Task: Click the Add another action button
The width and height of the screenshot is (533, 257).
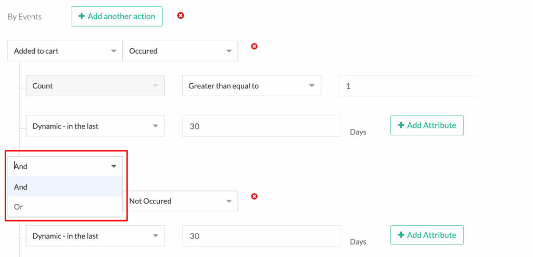Action: coord(117,16)
